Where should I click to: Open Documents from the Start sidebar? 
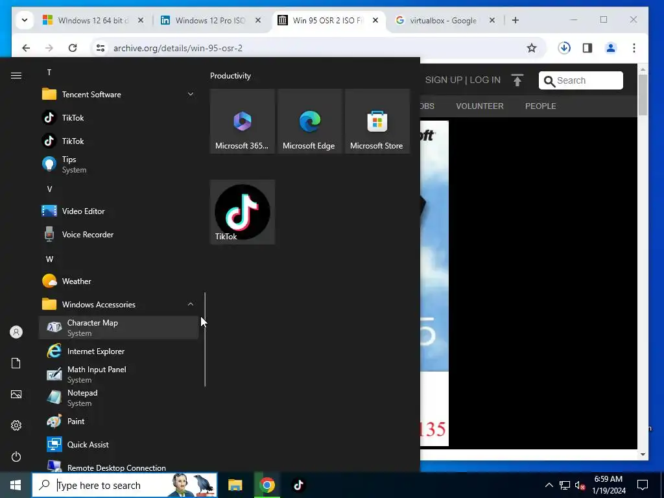coord(16,363)
